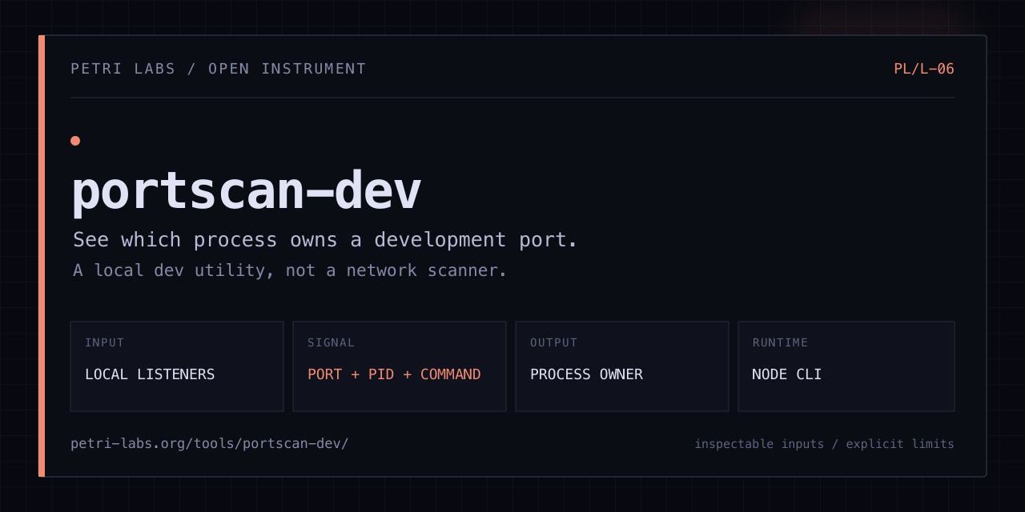This screenshot has width=1025, height=512.
Task: Click the tagline about development port owner
Action: click(325, 239)
